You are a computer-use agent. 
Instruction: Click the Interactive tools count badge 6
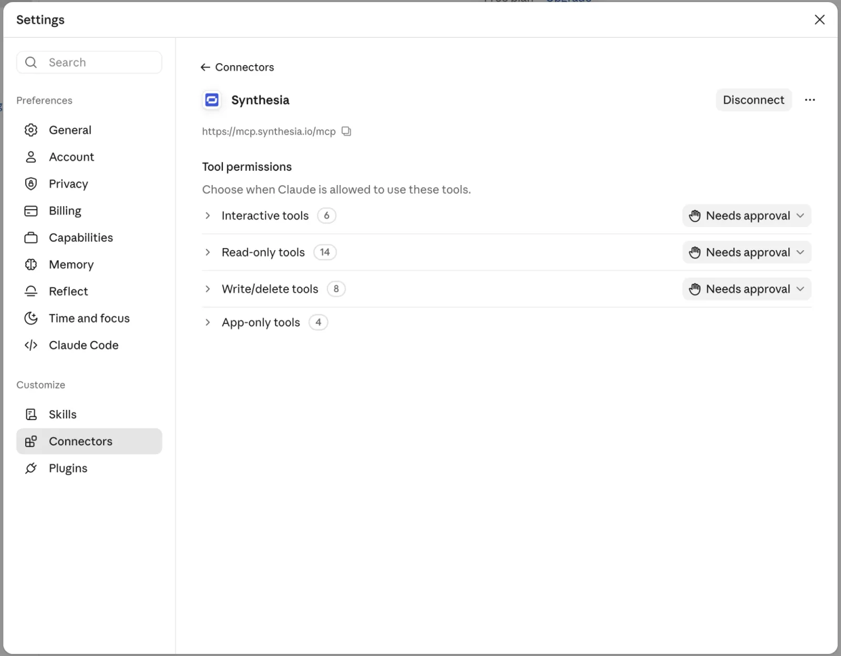[326, 216]
